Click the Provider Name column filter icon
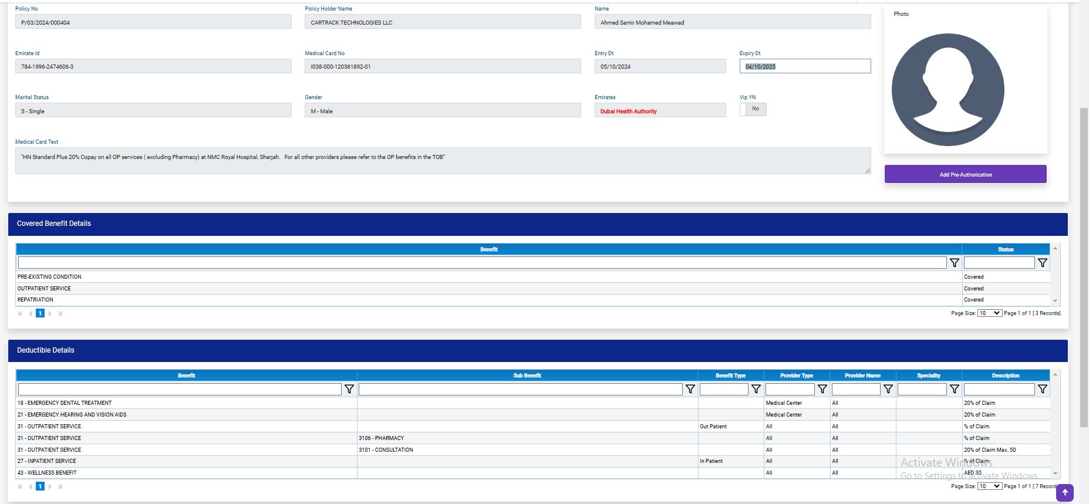The height and width of the screenshot is (504, 1089). [x=888, y=389]
